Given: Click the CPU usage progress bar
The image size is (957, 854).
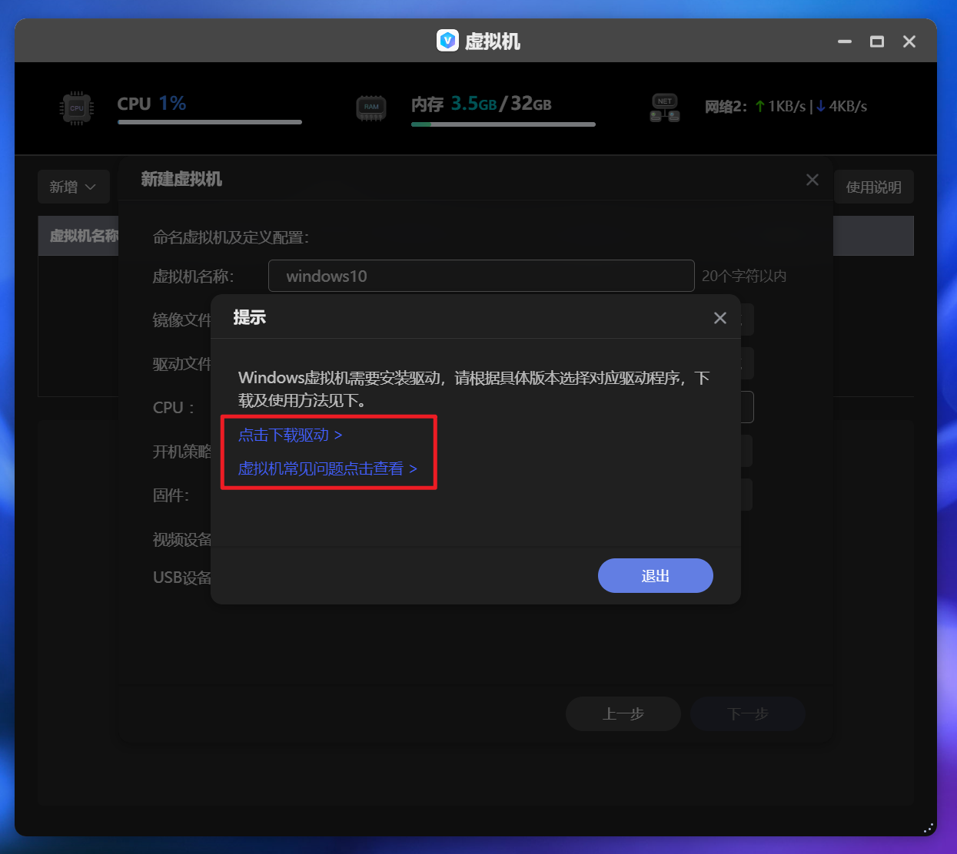Looking at the screenshot, I should coord(210,122).
